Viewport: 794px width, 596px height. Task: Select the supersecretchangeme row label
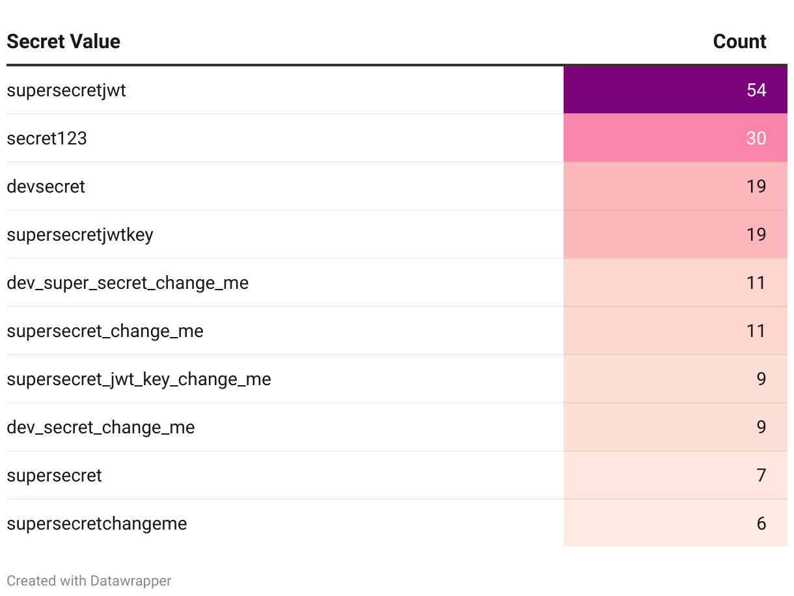[x=97, y=524]
